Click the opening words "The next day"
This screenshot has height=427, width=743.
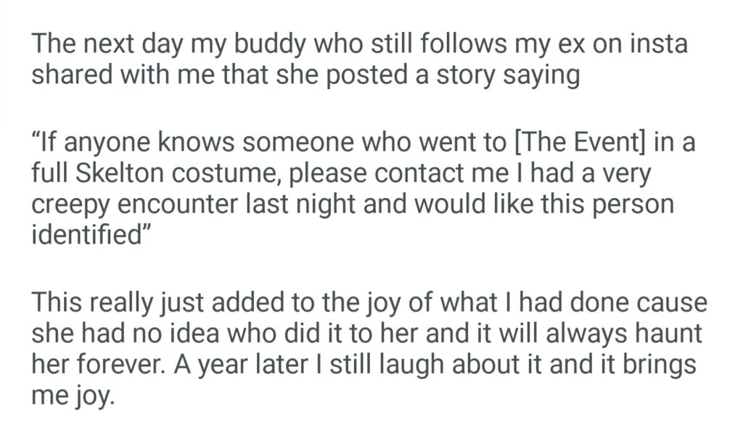pos(107,45)
